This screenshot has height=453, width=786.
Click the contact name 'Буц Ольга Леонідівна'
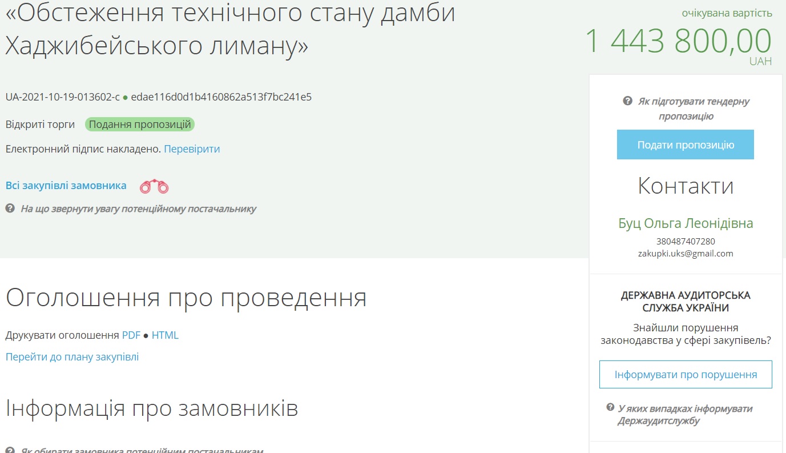[x=686, y=223]
